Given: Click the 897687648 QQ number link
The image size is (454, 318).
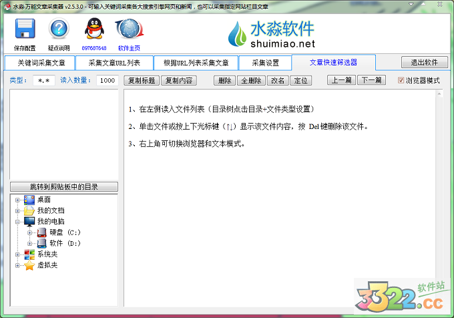Looking at the screenshot, I should click(94, 48).
